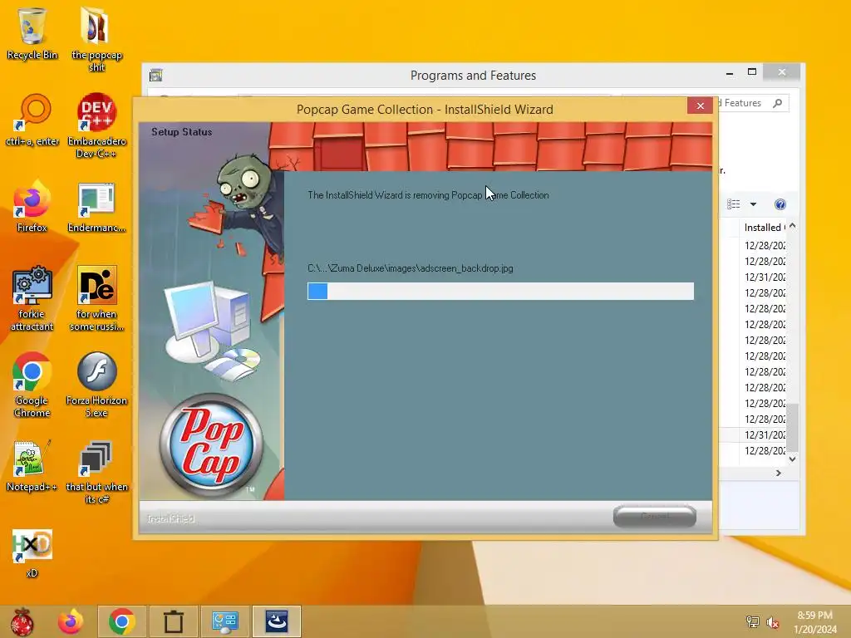Expand the view options dropdown arrow

point(753,204)
